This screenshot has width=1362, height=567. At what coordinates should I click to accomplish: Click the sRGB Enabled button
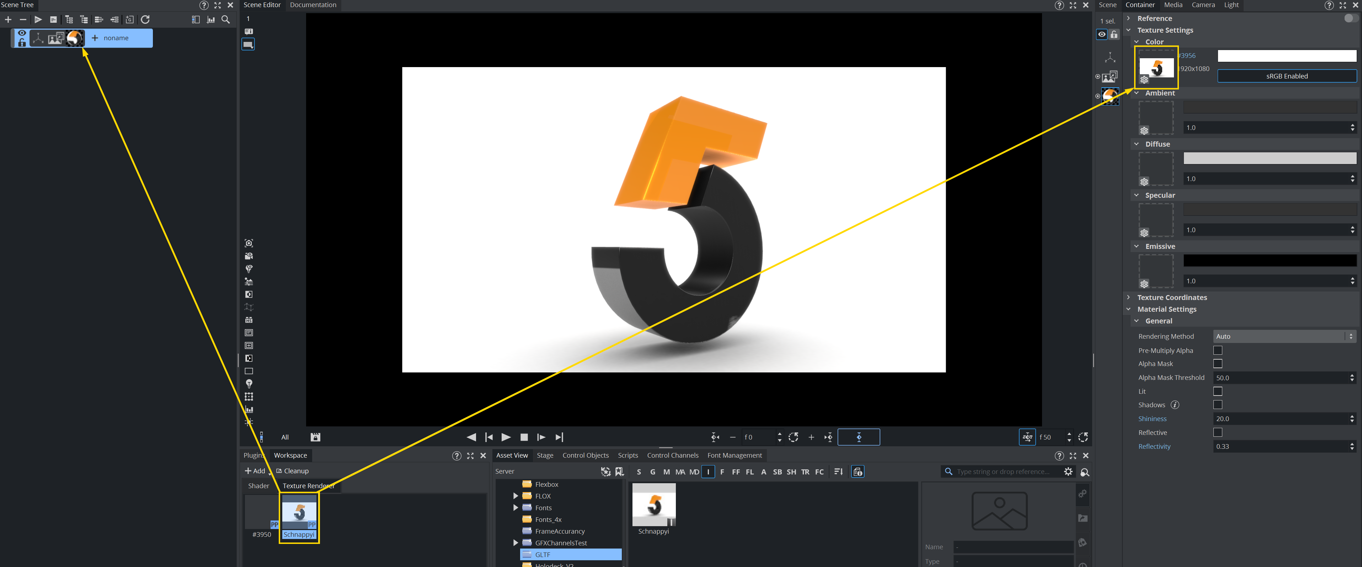[x=1286, y=76]
